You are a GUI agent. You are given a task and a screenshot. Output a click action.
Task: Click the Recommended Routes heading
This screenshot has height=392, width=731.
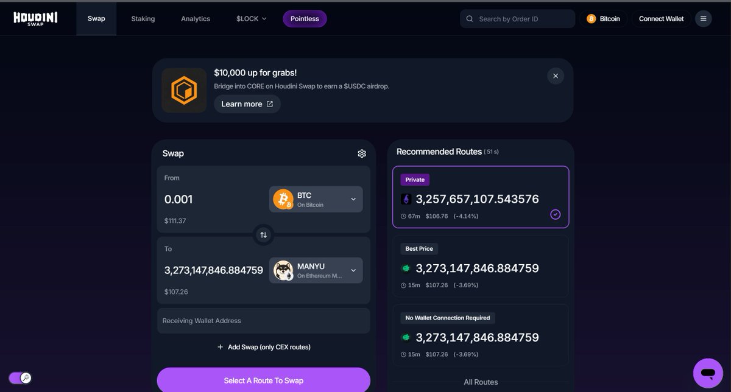pos(439,152)
